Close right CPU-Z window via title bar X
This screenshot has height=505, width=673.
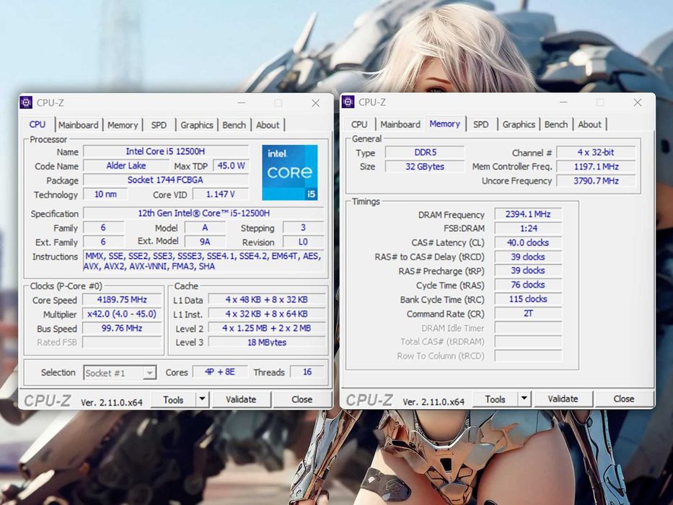[x=638, y=102]
